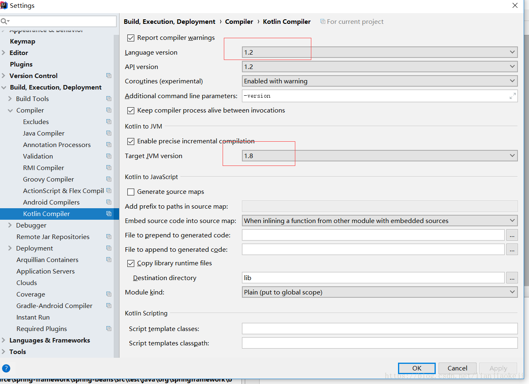The height and width of the screenshot is (384, 529).
Task: Enable Generate source maps checkbox
Action: 131,192
